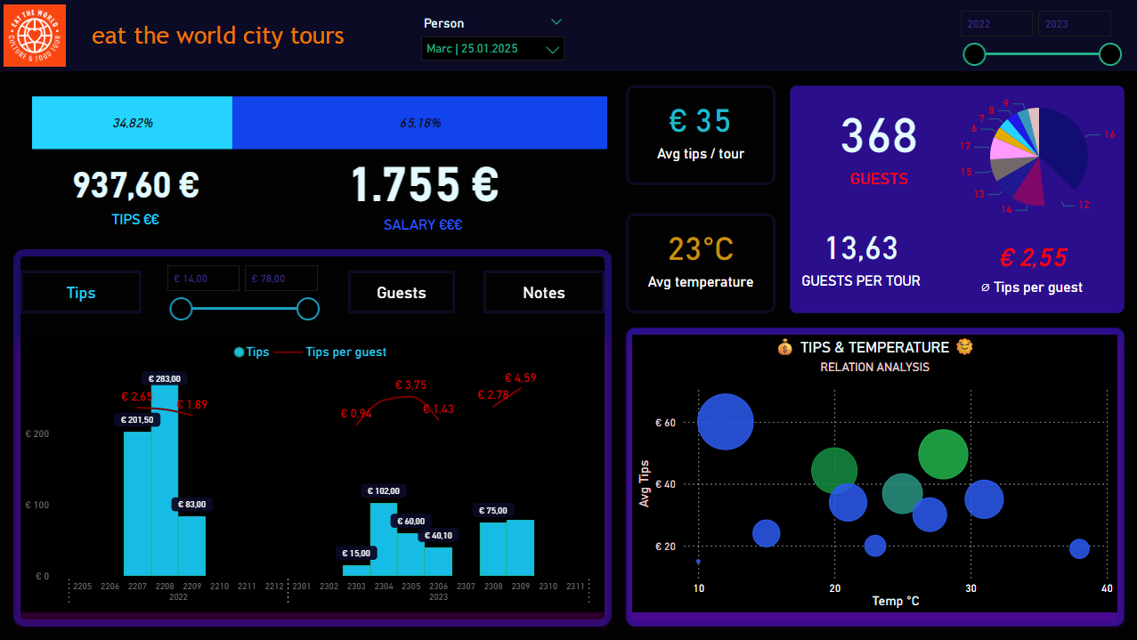Click the right handle of the year slider
Image resolution: width=1137 pixels, height=640 pixels.
coord(1110,55)
